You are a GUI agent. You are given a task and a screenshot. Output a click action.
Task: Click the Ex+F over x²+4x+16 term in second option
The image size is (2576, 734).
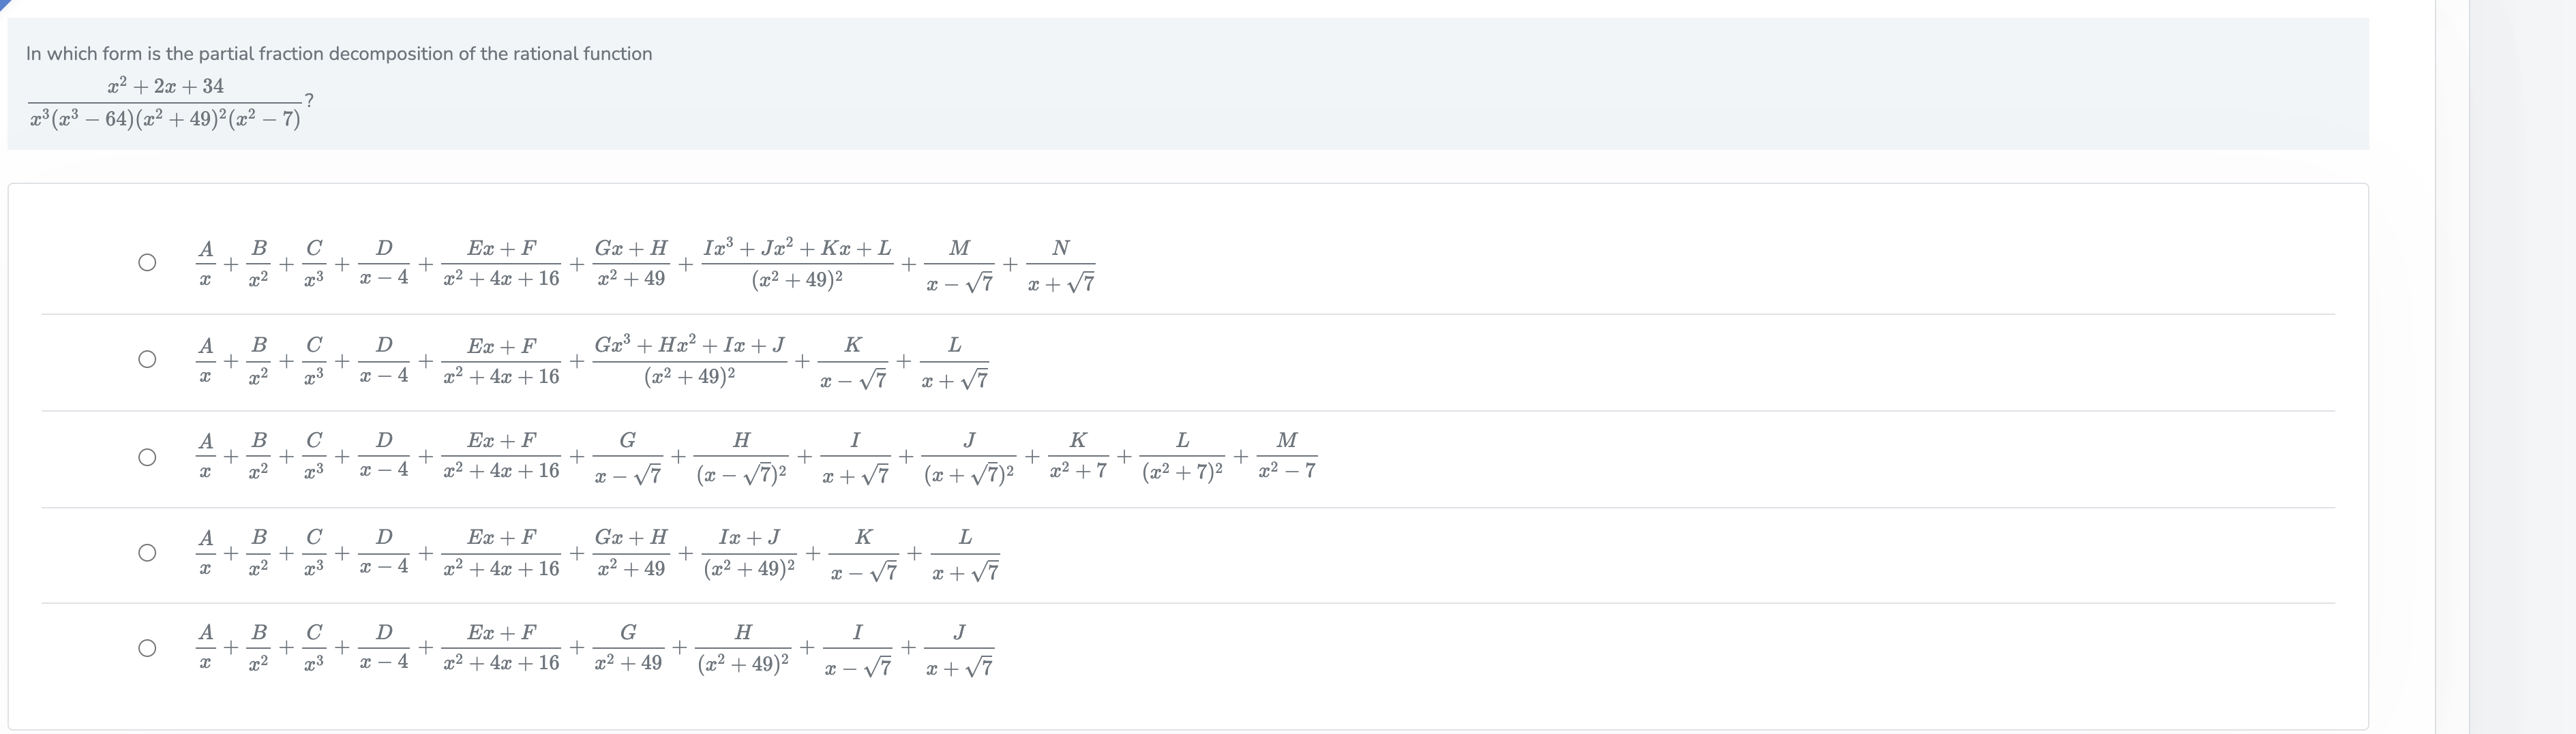pyautogui.click(x=501, y=359)
